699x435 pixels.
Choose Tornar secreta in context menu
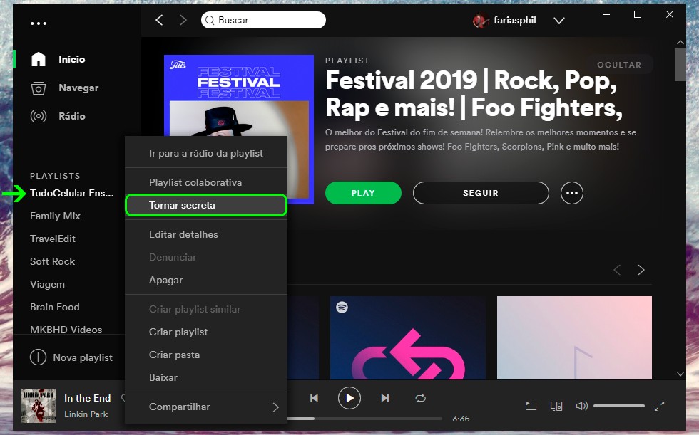206,205
